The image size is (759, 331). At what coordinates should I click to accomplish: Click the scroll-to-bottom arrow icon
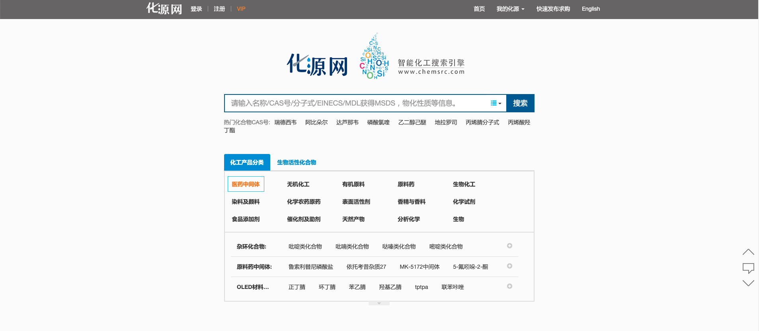[x=748, y=283]
